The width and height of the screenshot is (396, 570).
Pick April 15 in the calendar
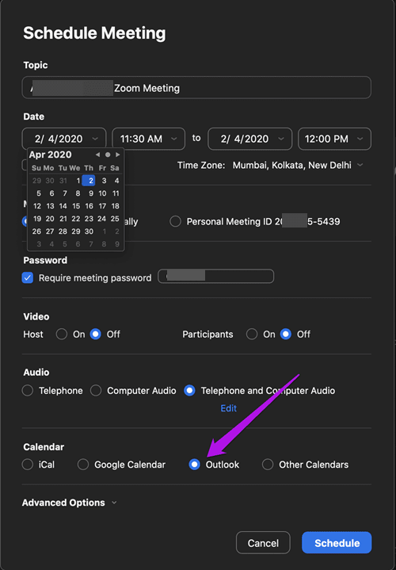(76, 206)
